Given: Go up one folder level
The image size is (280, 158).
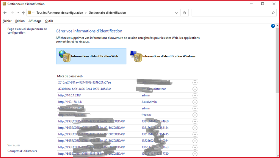Looking at the screenshot, I should click(23, 13).
